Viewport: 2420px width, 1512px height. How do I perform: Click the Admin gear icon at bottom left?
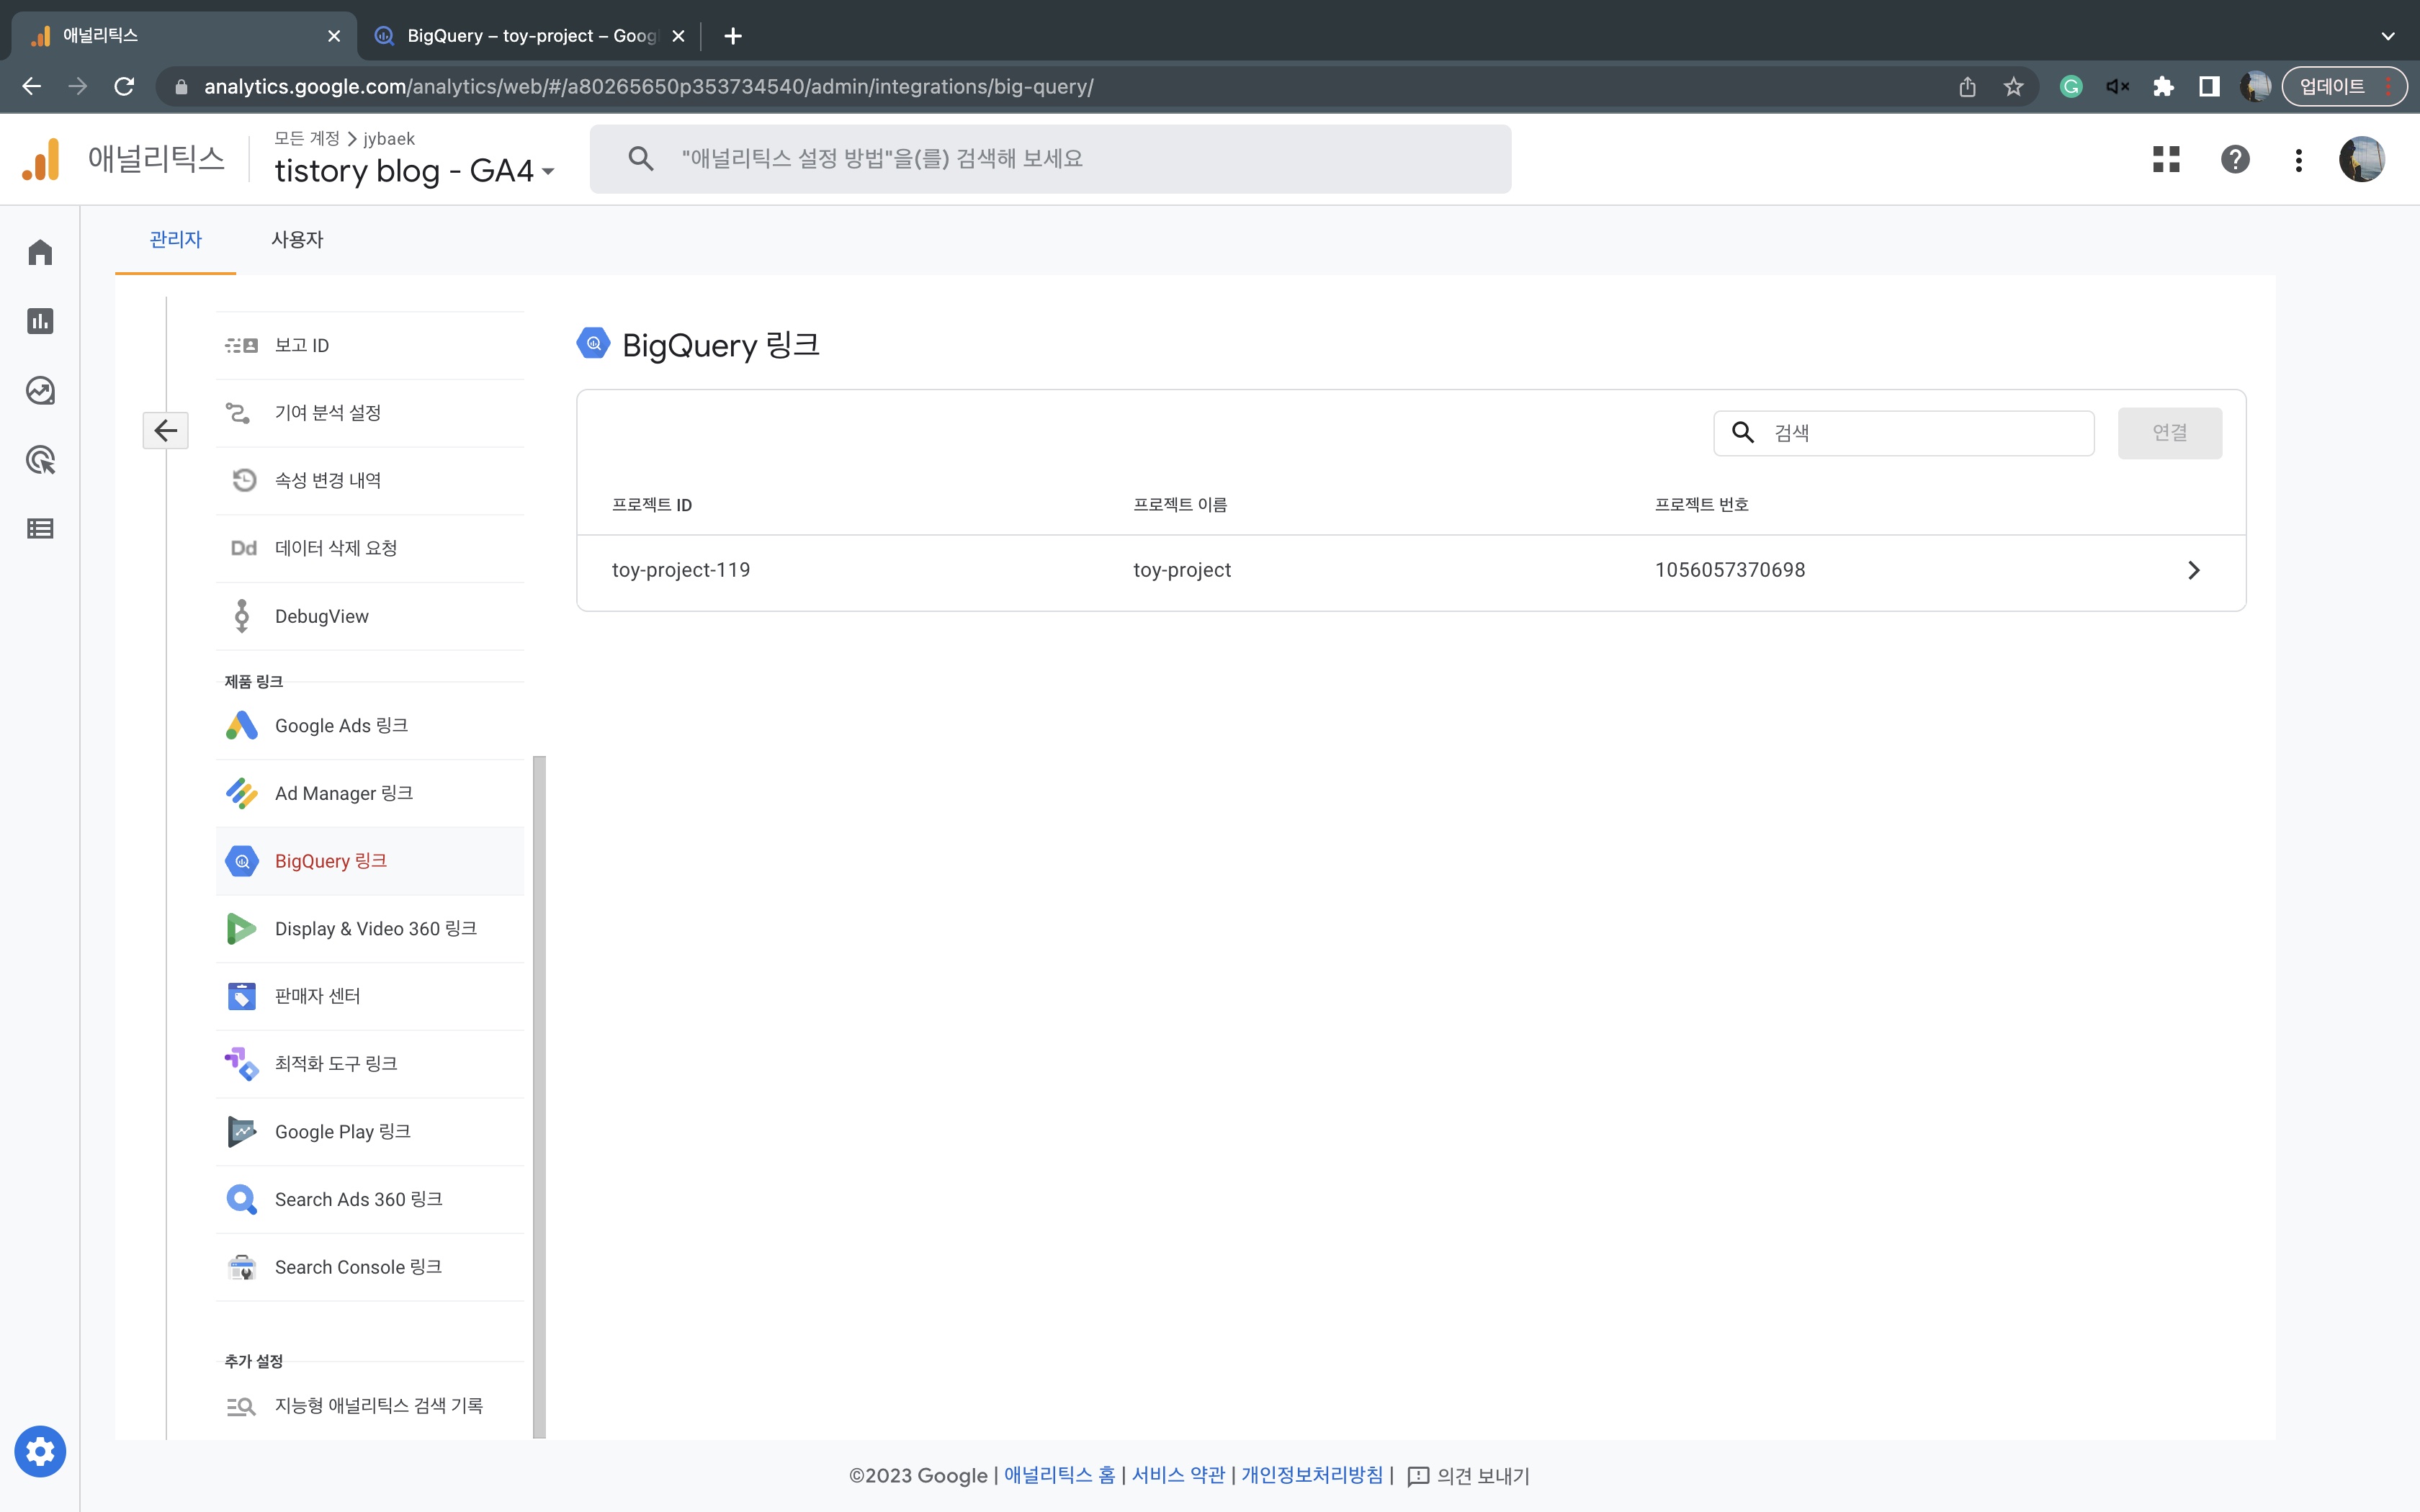point(40,1451)
